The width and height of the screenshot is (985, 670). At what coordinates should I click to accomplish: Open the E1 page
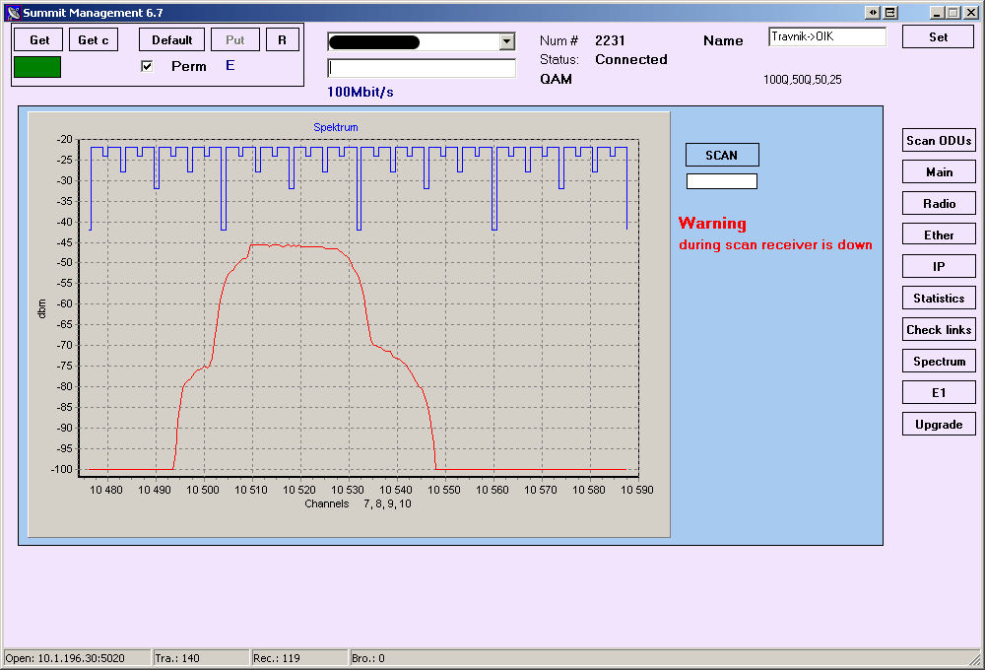point(939,392)
